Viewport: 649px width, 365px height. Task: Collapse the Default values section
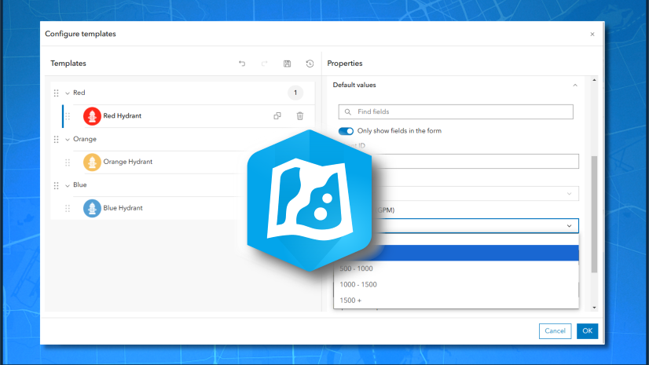[x=575, y=85]
